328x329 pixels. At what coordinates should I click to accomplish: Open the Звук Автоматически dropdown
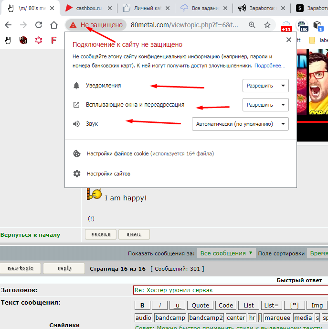point(240,124)
